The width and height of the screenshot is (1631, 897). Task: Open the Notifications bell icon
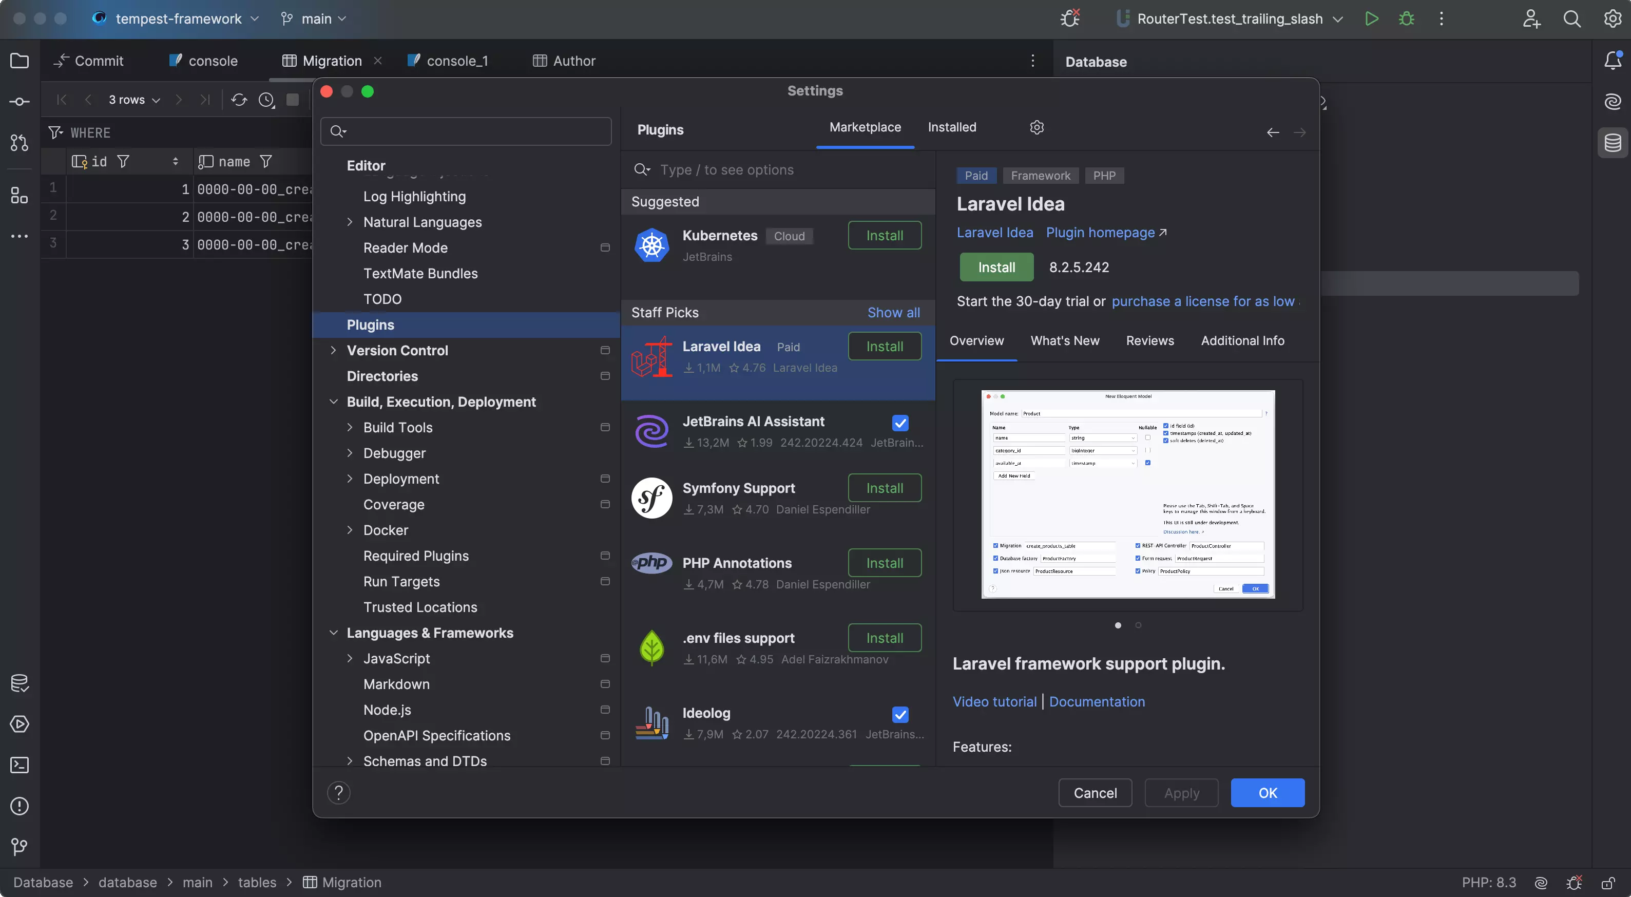(1613, 61)
